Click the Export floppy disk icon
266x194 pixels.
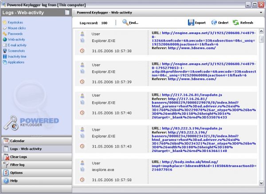[x=191, y=23]
